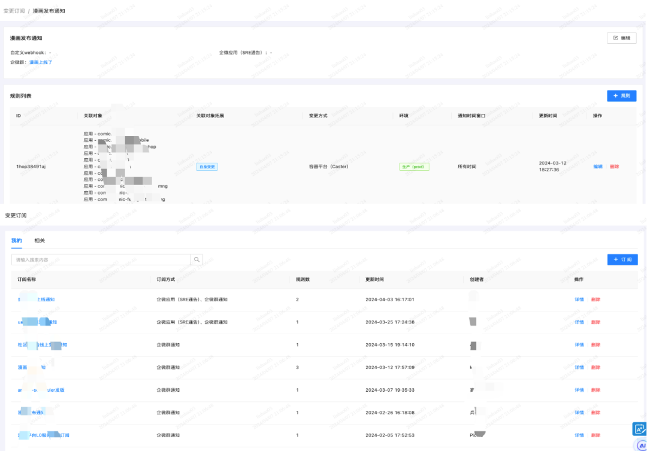The image size is (647, 451).
Task: Open 详情 for row updated 2024-03-12 17:57:09
Action: click(x=579, y=367)
